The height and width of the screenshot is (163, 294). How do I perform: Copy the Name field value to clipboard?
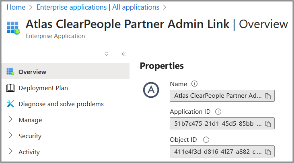tap(268, 96)
